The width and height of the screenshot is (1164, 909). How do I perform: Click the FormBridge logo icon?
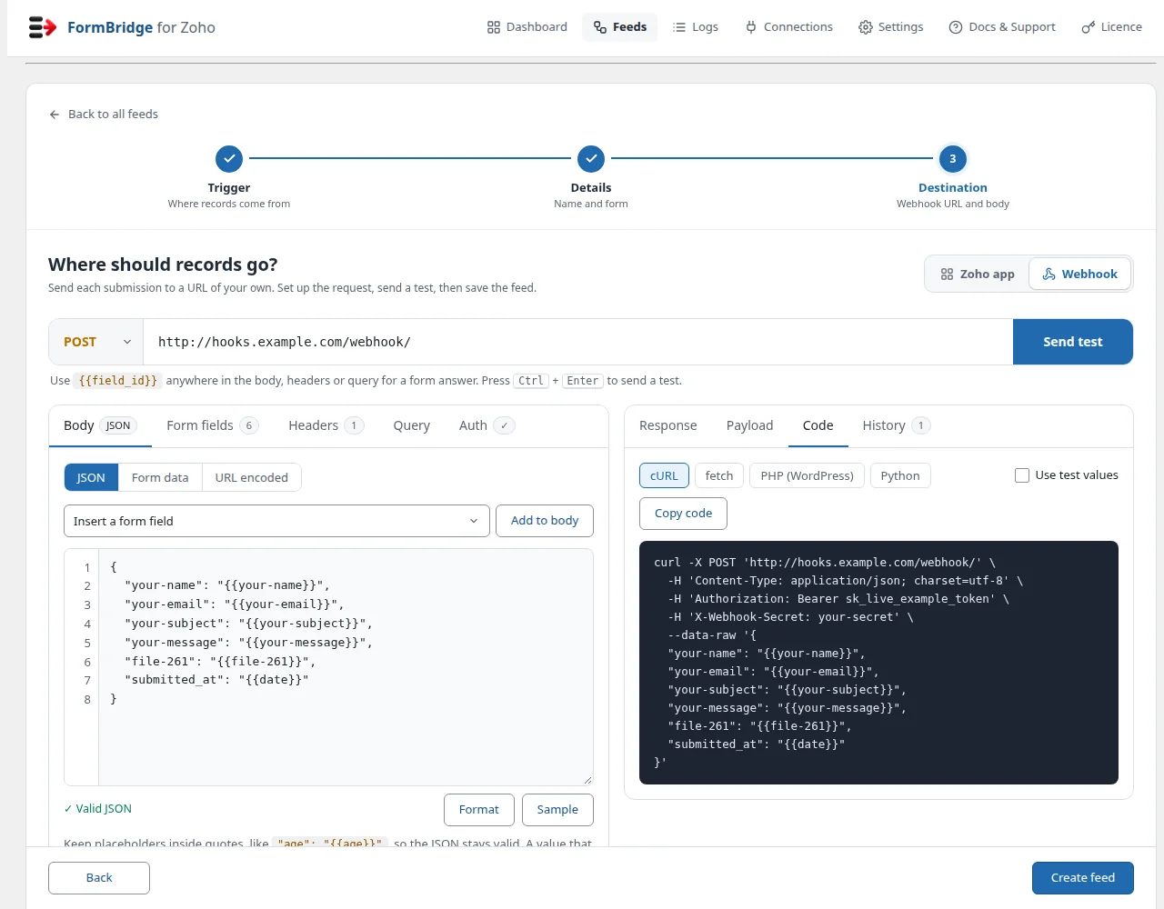(x=42, y=27)
